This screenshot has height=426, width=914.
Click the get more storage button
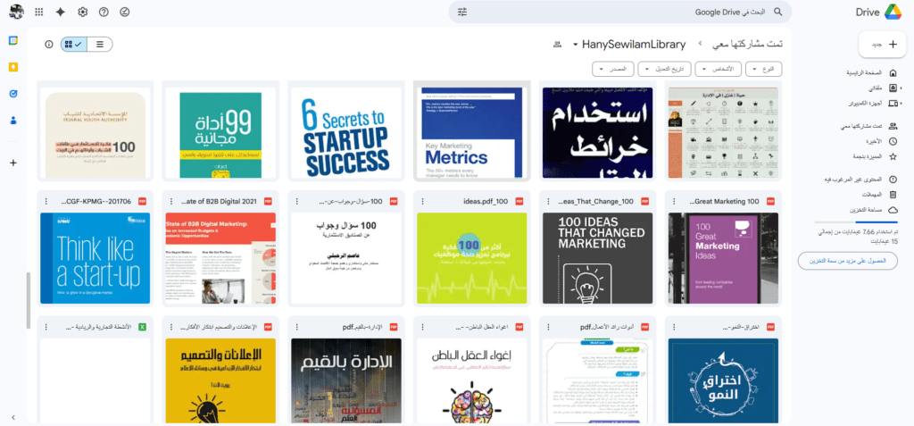[848, 261]
